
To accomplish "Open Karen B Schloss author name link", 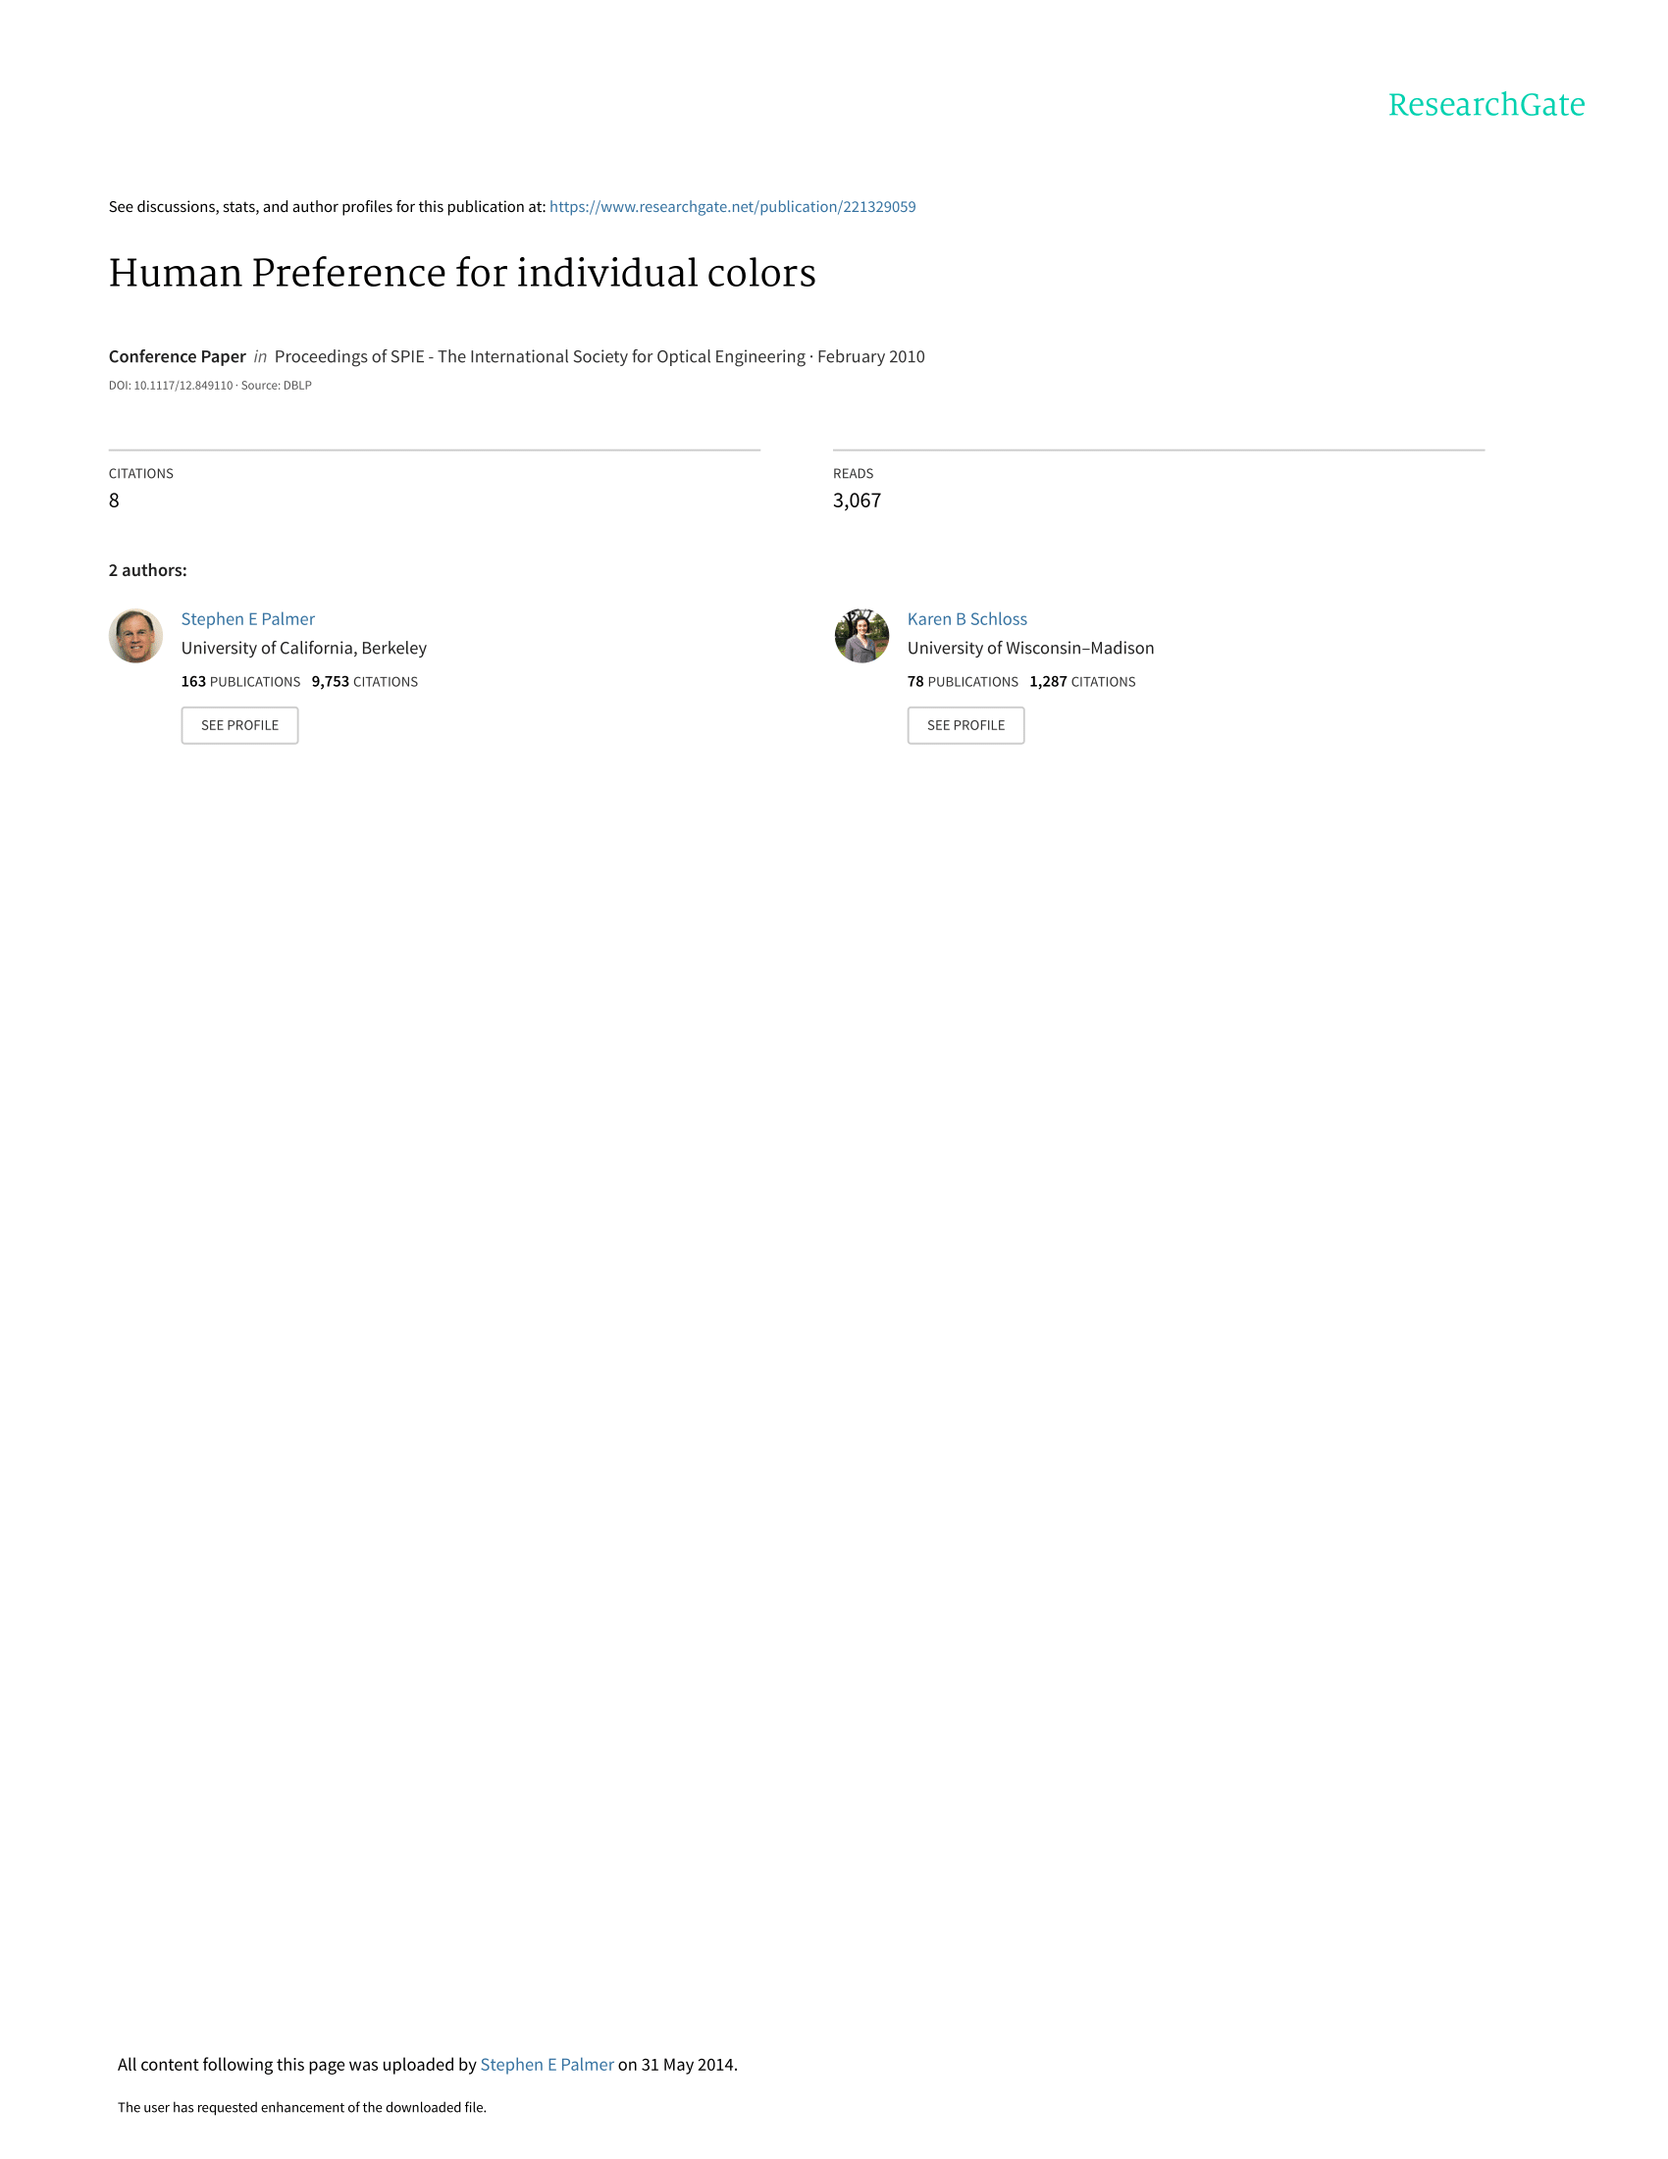I will pyautogui.click(x=967, y=619).
